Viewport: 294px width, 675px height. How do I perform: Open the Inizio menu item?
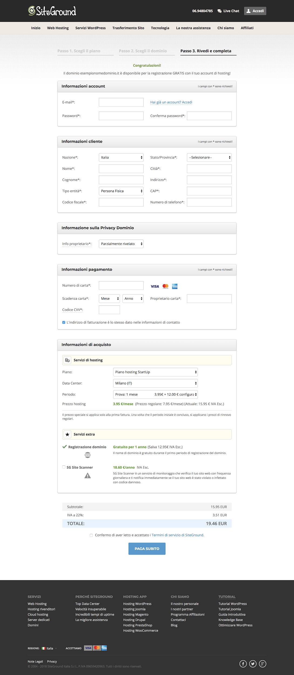pos(36,28)
